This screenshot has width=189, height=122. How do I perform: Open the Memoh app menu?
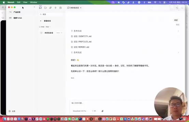[x=11, y=2]
